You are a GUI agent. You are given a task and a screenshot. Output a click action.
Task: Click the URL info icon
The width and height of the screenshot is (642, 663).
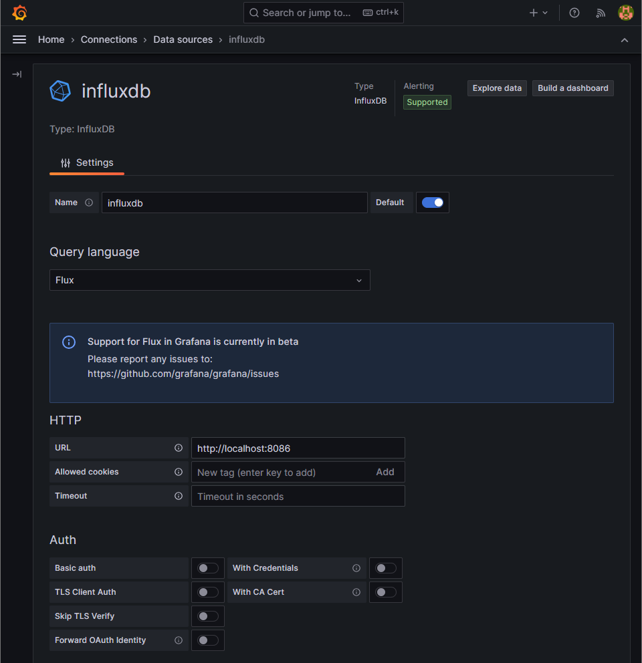click(x=179, y=448)
